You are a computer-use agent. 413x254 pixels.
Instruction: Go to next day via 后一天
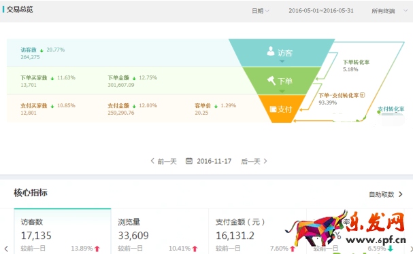pos(254,161)
